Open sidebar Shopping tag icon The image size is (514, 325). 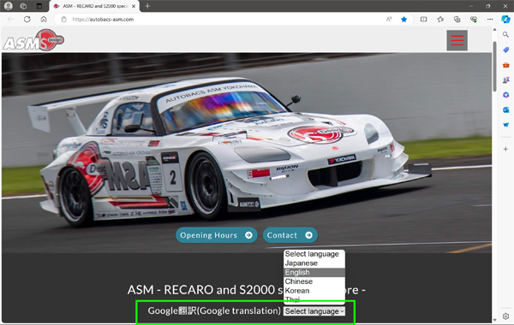coord(505,50)
